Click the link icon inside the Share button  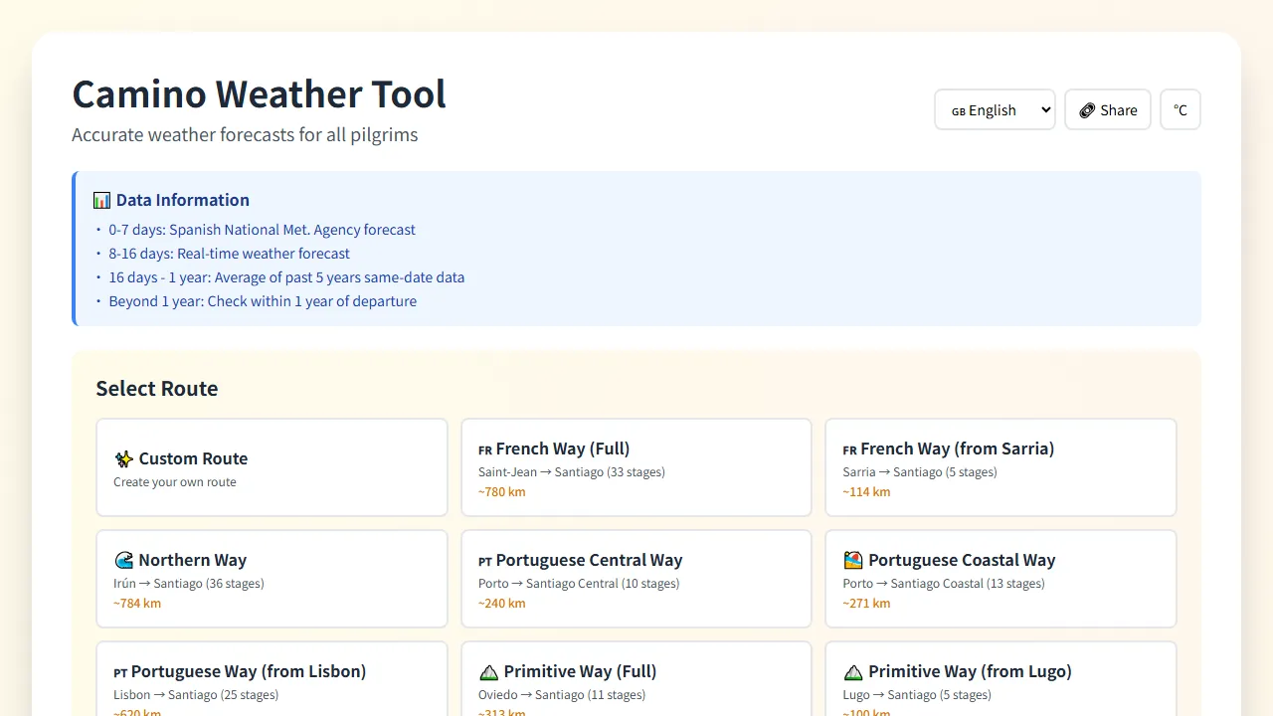1085,109
